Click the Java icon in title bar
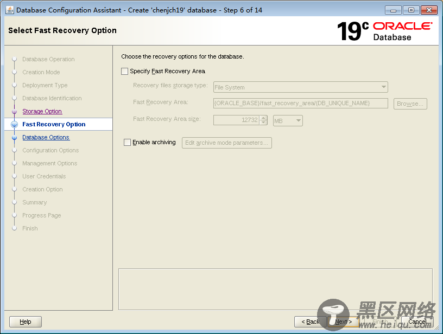This screenshot has height=334, width=443. click(10, 10)
